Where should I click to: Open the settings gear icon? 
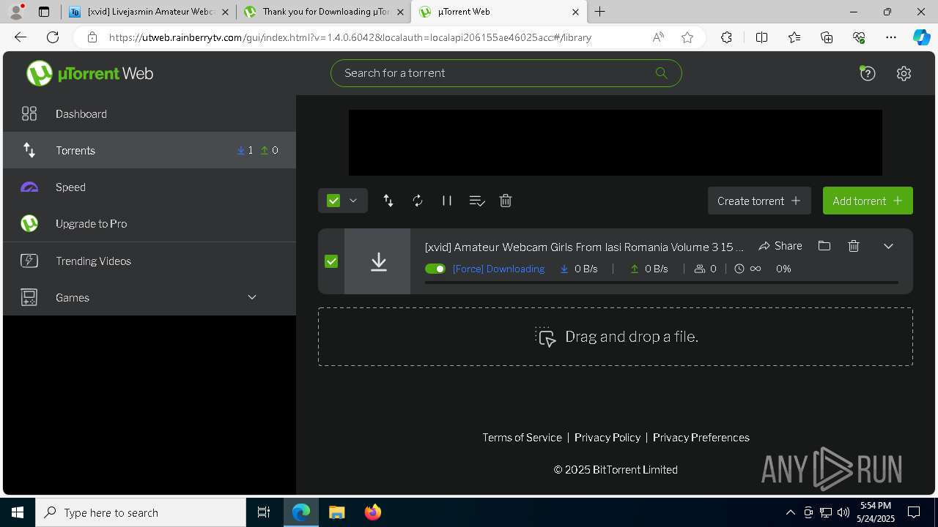[x=904, y=73]
